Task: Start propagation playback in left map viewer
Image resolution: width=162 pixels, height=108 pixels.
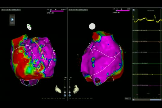Action: [12, 19]
